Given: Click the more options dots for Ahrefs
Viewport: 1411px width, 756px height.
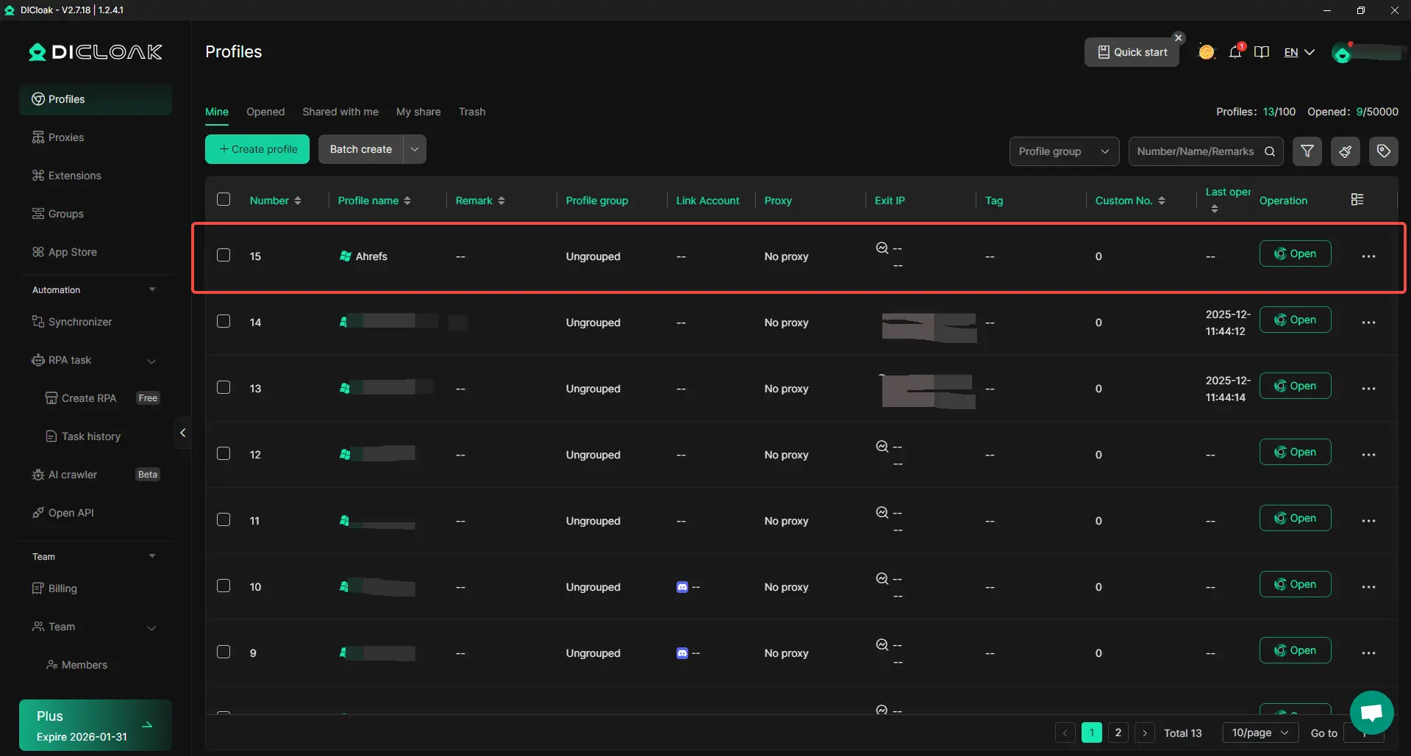Looking at the screenshot, I should point(1368,256).
